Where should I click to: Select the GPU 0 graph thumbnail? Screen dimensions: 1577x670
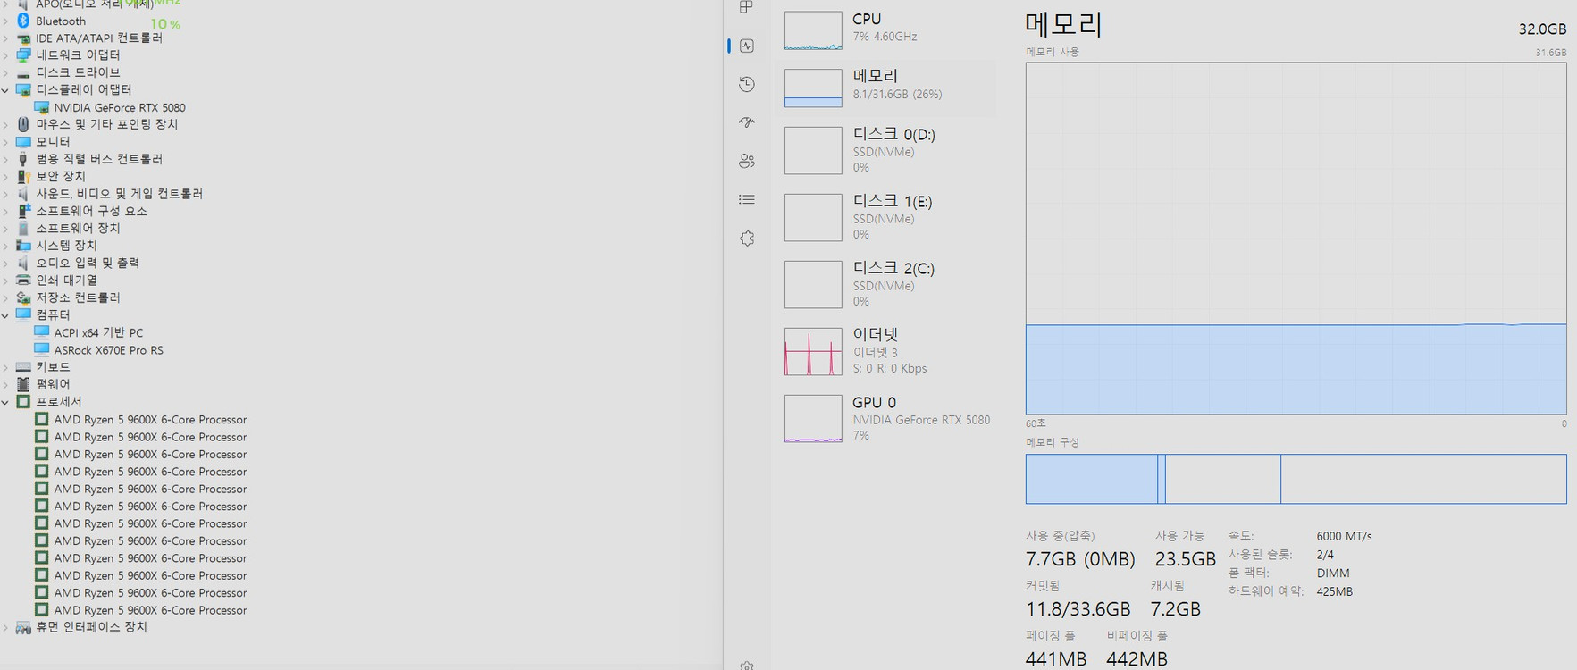[813, 418]
